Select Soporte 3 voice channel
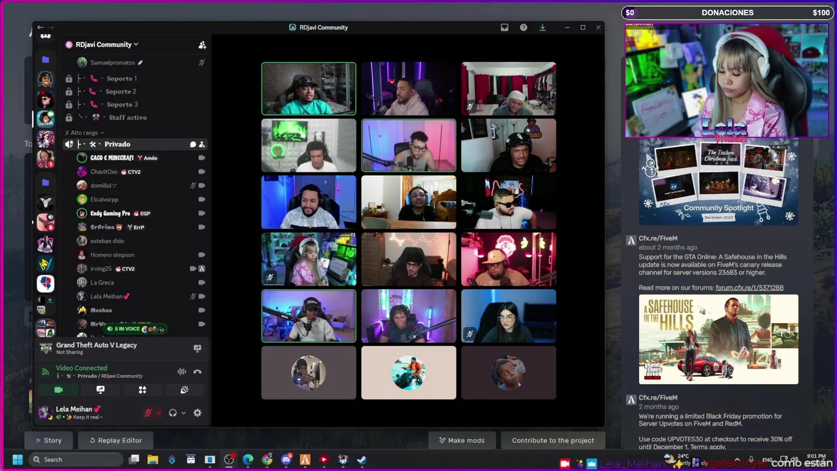The width and height of the screenshot is (837, 471). coord(121,105)
